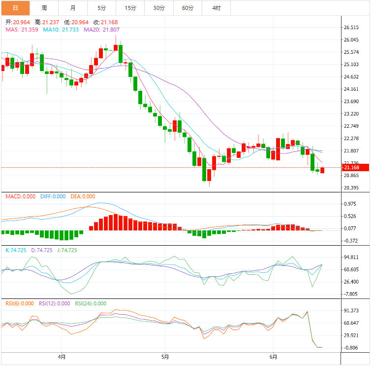The height and width of the screenshot is (370, 373).
Task: Open the 5分 timeframe tab
Action: click(x=101, y=8)
